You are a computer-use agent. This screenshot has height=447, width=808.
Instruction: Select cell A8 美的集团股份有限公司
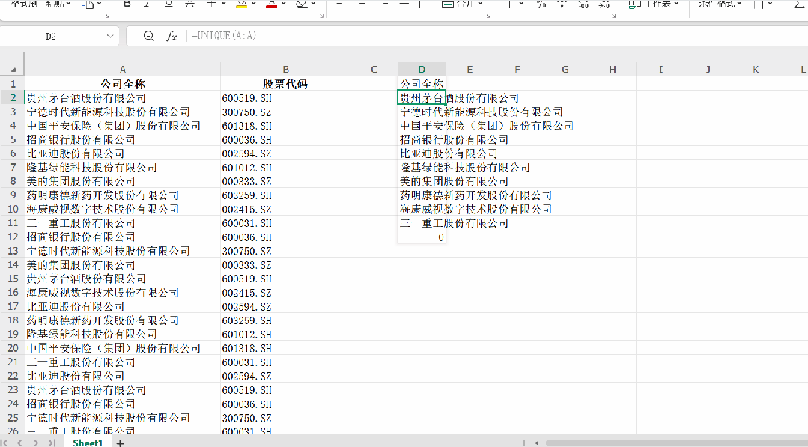coord(123,181)
